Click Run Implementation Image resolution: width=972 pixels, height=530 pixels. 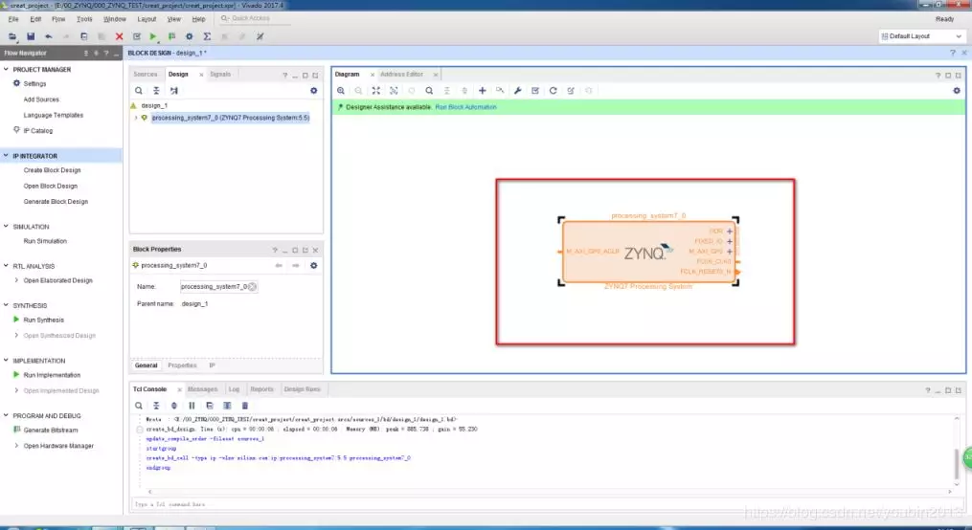[52, 375]
